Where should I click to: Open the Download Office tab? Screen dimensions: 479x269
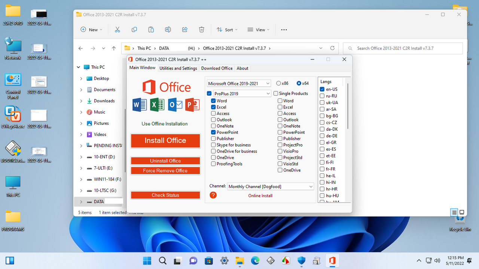pyautogui.click(x=217, y=68)
